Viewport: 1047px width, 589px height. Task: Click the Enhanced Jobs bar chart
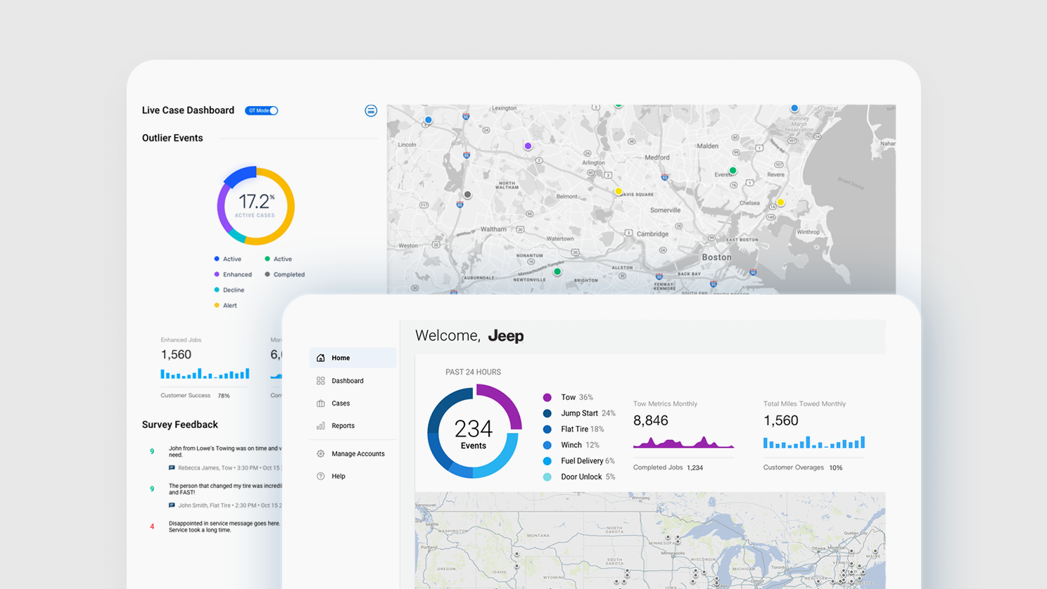205,373
